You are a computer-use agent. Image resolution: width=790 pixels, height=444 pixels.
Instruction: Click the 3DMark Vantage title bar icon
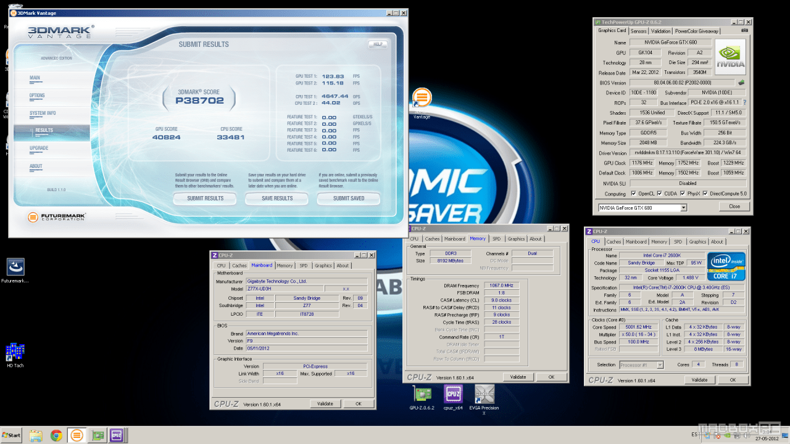pos(14,13)
